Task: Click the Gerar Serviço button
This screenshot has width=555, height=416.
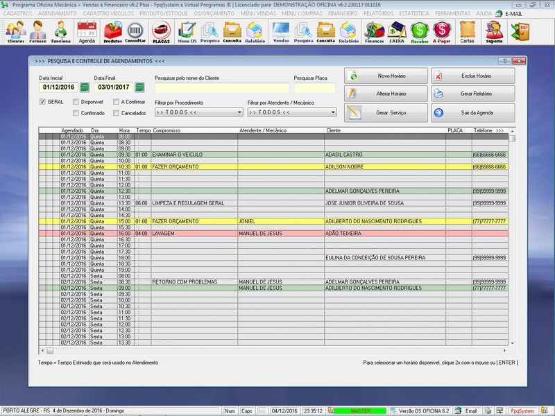Action: (386, 113)
